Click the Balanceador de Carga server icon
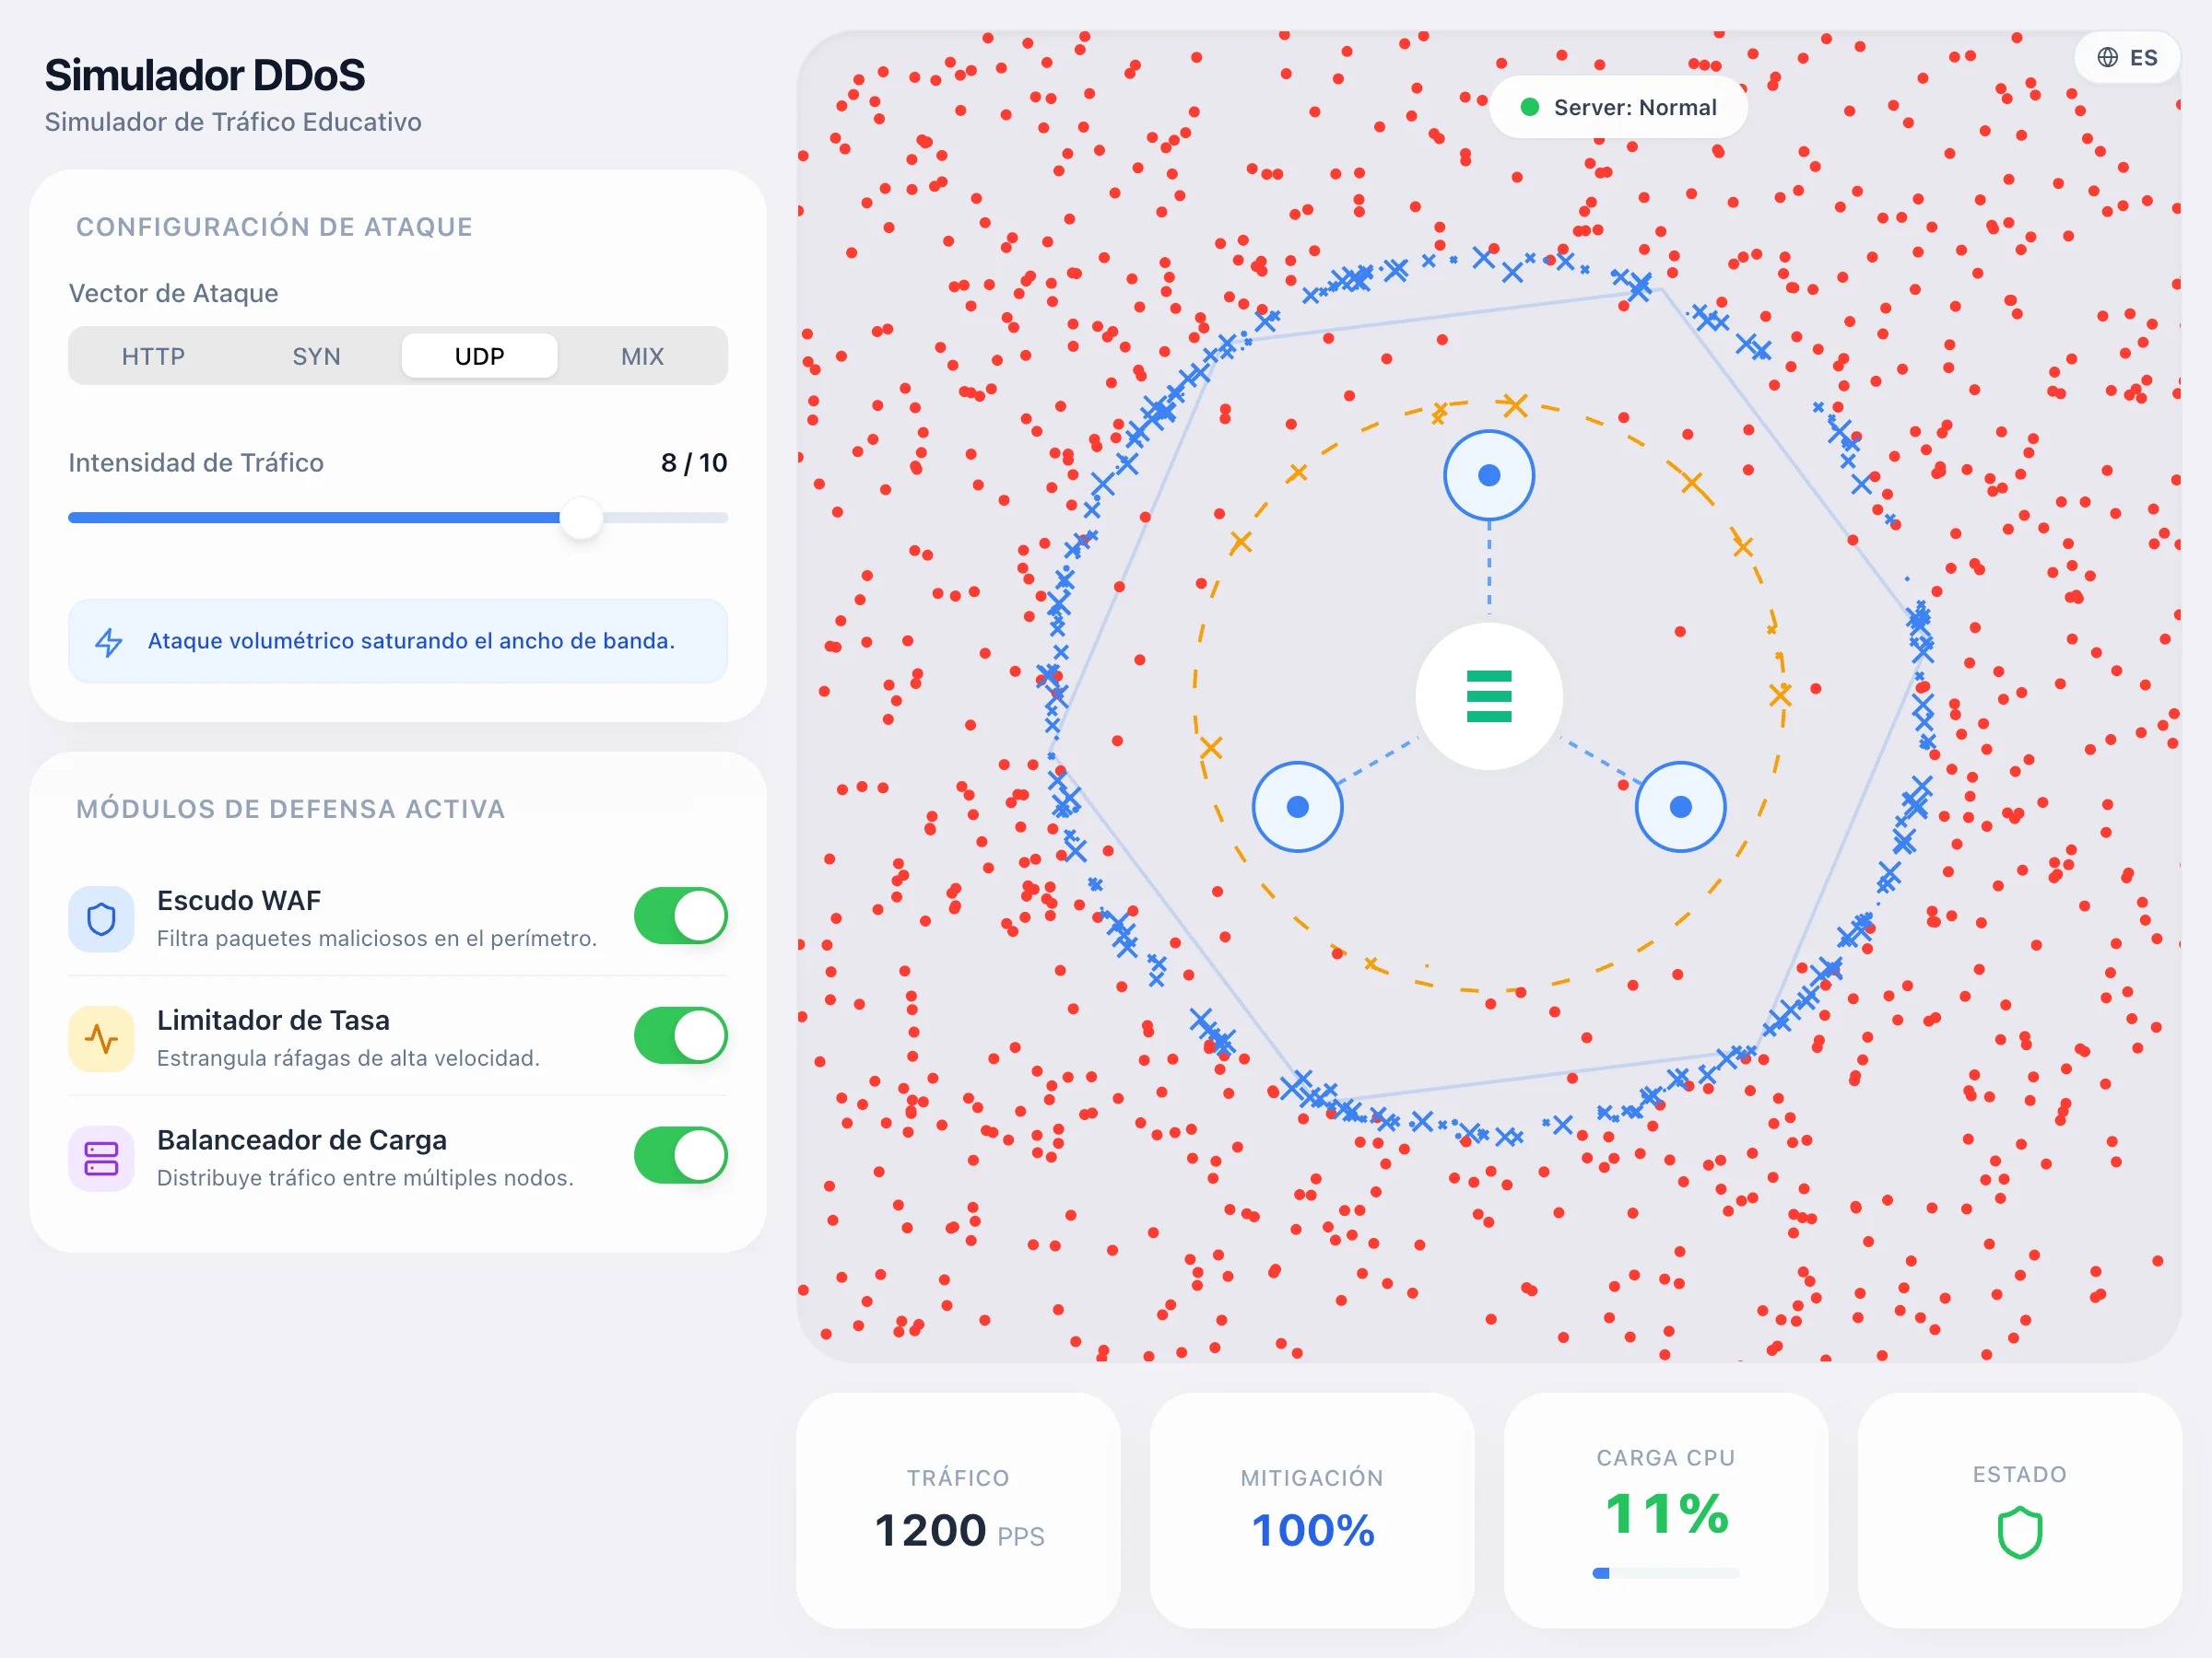The height and width of the screenshot is (1658, 2212). [x=100, y=1157]
